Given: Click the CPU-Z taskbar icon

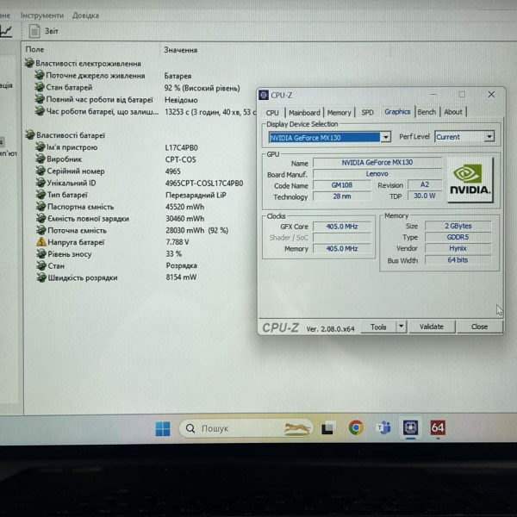Looking at the screenshot, I should [x=410, y=427].
